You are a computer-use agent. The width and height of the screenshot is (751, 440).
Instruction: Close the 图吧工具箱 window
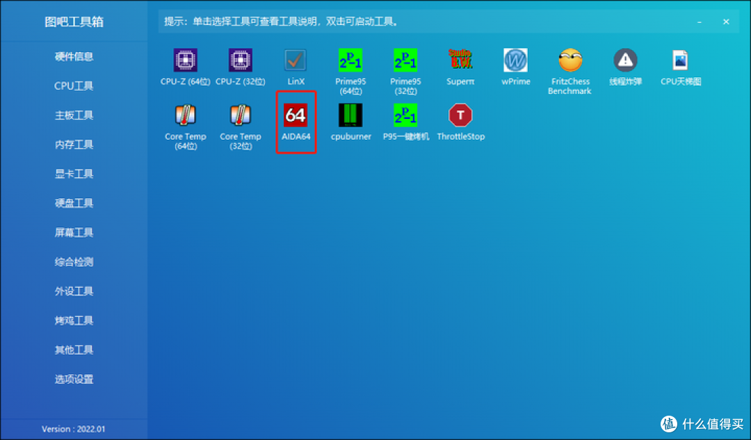point(726,22)
